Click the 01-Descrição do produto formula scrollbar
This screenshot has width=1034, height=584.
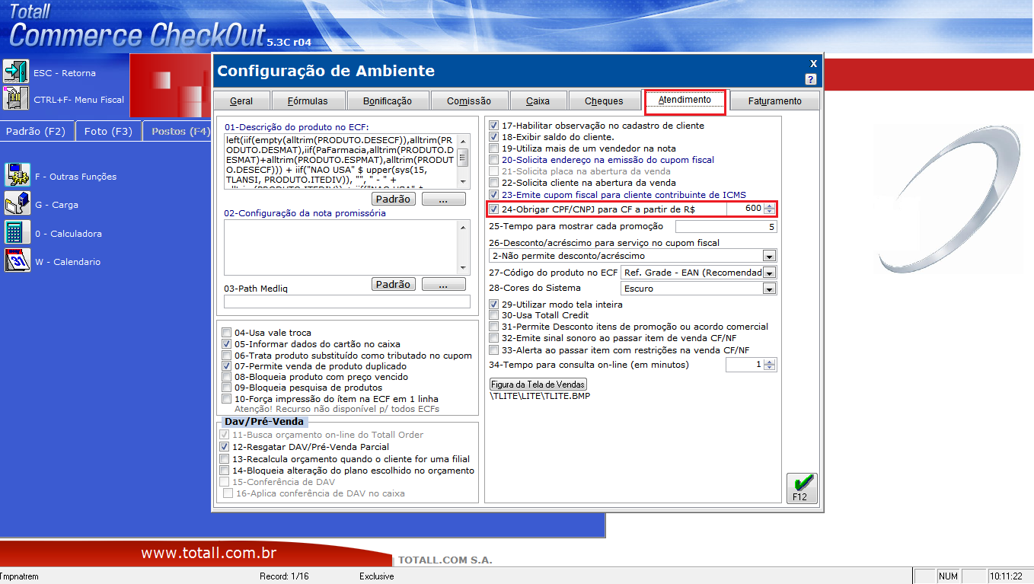[464, 161]
